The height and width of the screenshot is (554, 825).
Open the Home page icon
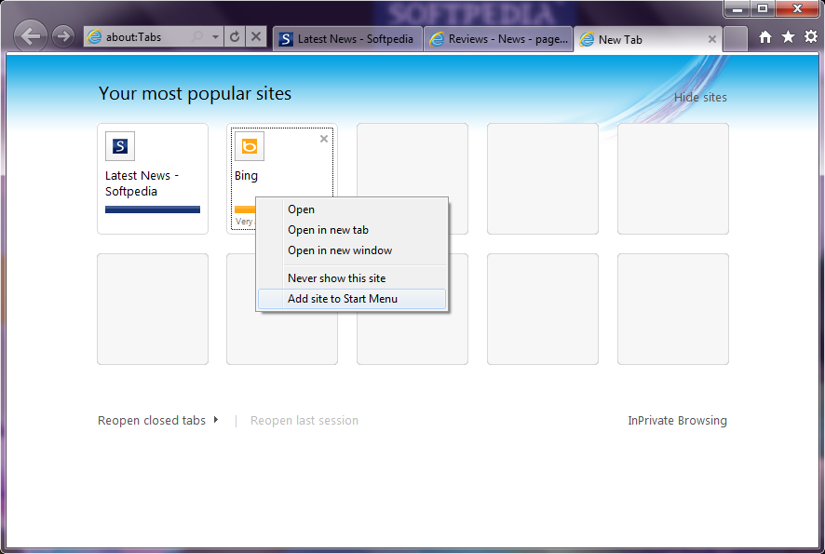click(x=765, y=37)
